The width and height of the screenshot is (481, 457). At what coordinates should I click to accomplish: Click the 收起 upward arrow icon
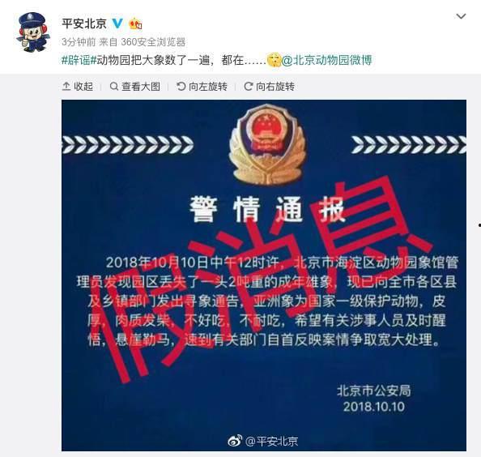pyautogui.click(x=66, y=86)
